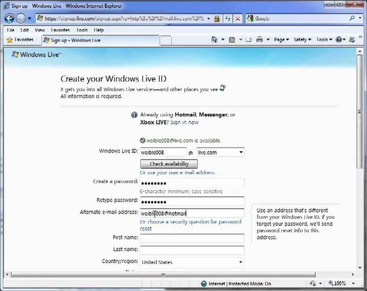
Task: Open the 100% zoom level dropdown
Action: 353,283
